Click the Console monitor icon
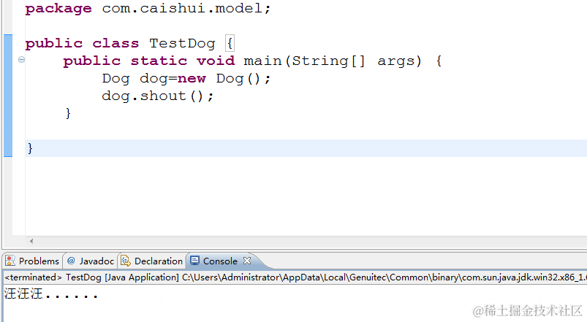The width and height of the screenshot is (587, 322). 194,261
